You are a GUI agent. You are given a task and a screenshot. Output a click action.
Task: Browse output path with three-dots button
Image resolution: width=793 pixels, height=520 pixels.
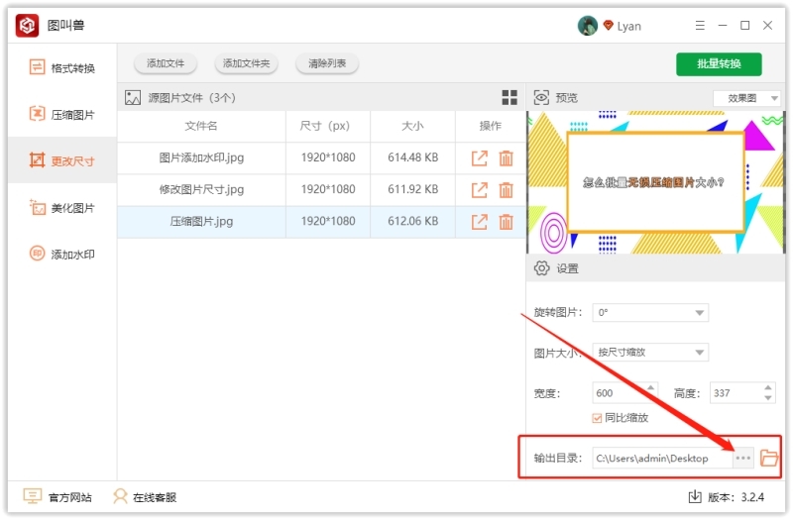tap(743, 458)
